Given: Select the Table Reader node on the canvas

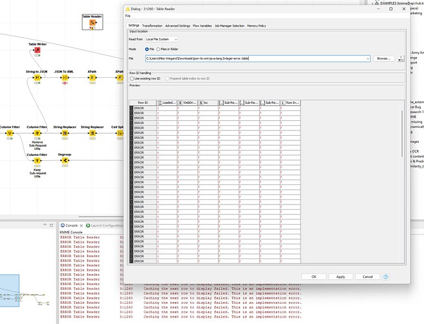Looking at the screenshot, I should tap(92, 23).
